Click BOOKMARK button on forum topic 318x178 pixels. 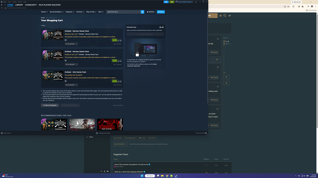[130, 138]
